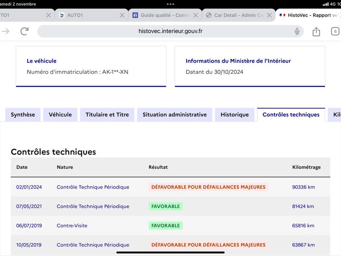Select the date 02/01/2024
This screenshot has width=341, height=256.
coord(29,187)
